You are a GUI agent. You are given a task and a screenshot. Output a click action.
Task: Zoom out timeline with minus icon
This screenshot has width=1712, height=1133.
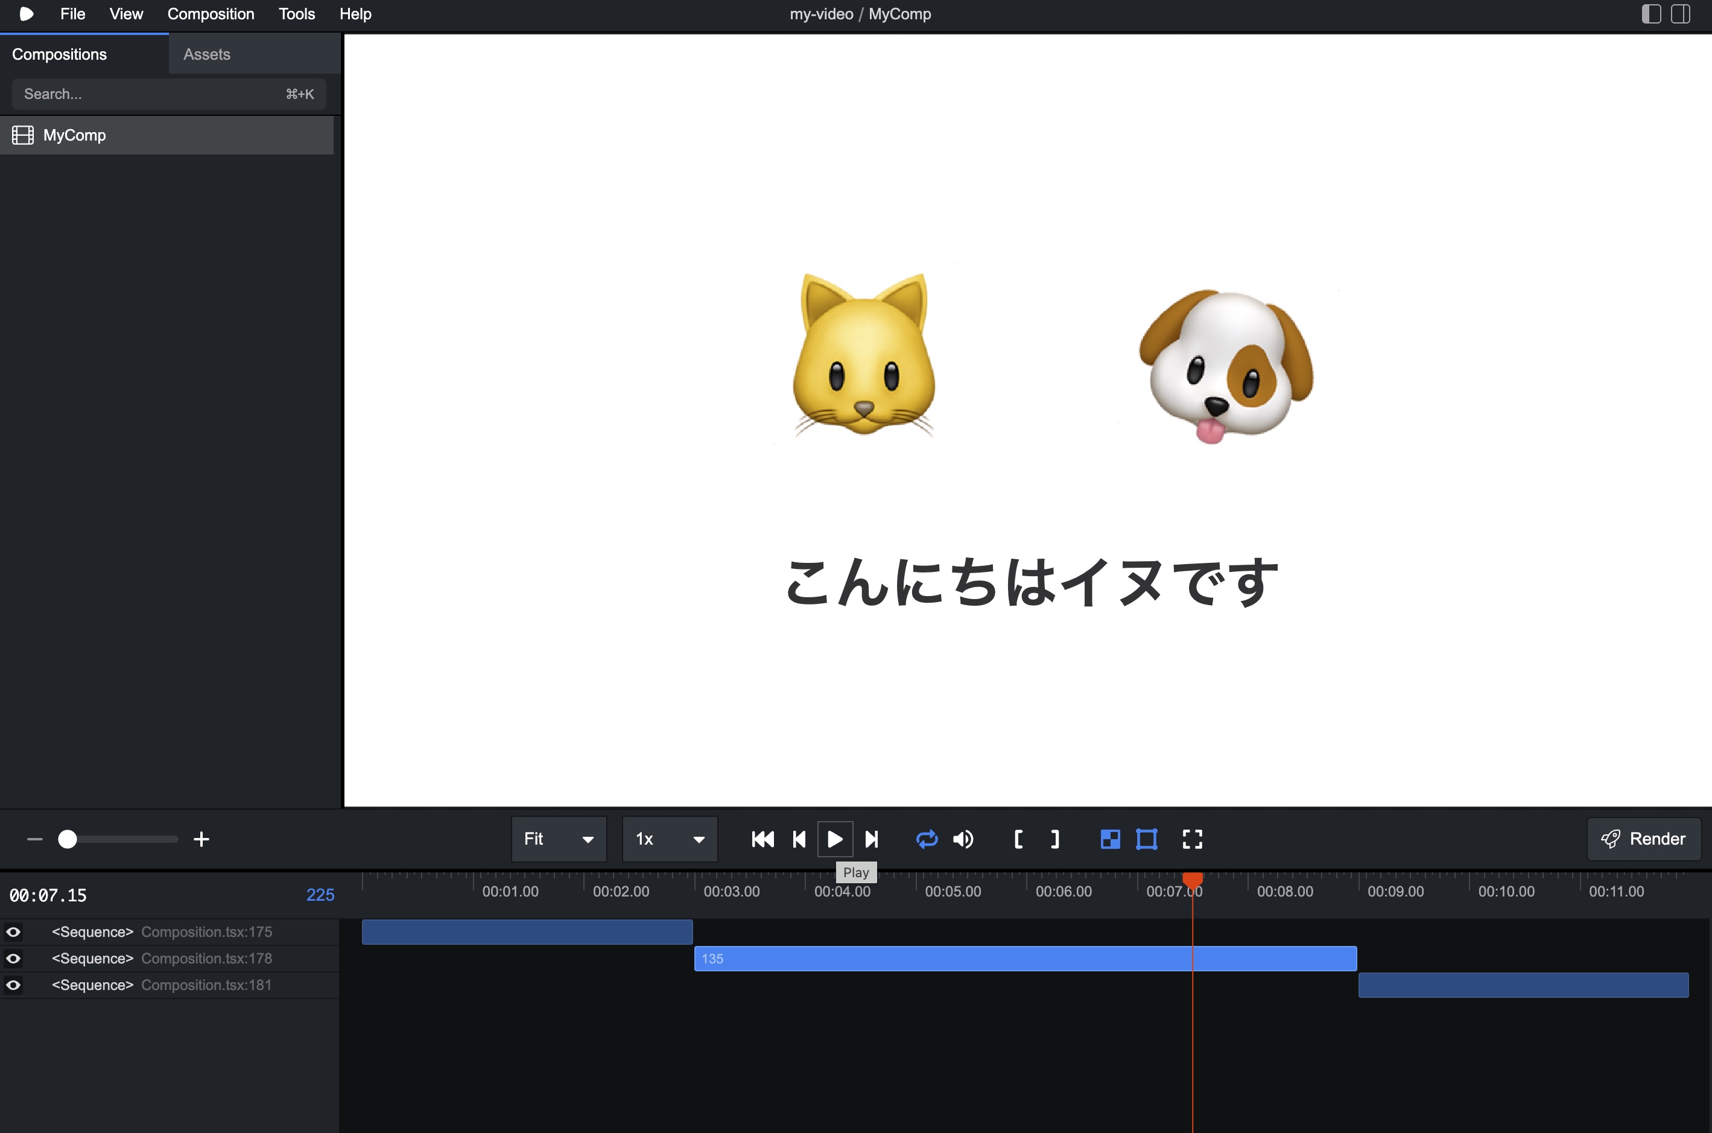[34, 839]
